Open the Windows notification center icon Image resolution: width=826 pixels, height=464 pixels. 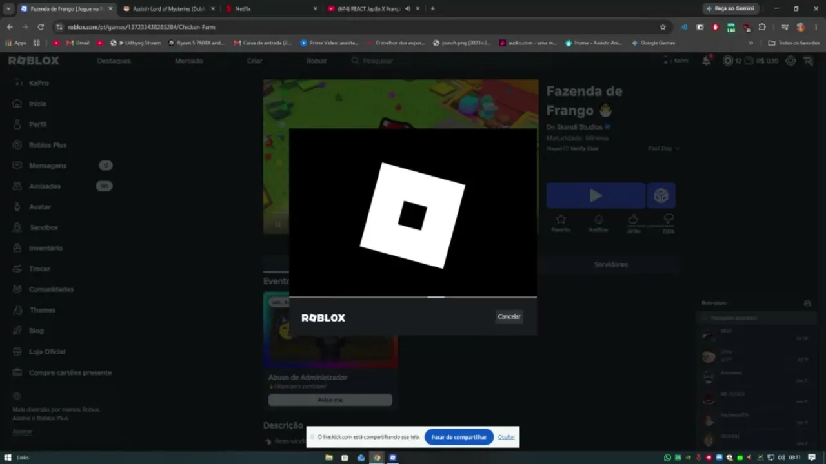click(x=812, y=458)
